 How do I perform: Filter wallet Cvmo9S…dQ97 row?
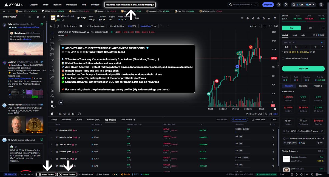(273, 130)
